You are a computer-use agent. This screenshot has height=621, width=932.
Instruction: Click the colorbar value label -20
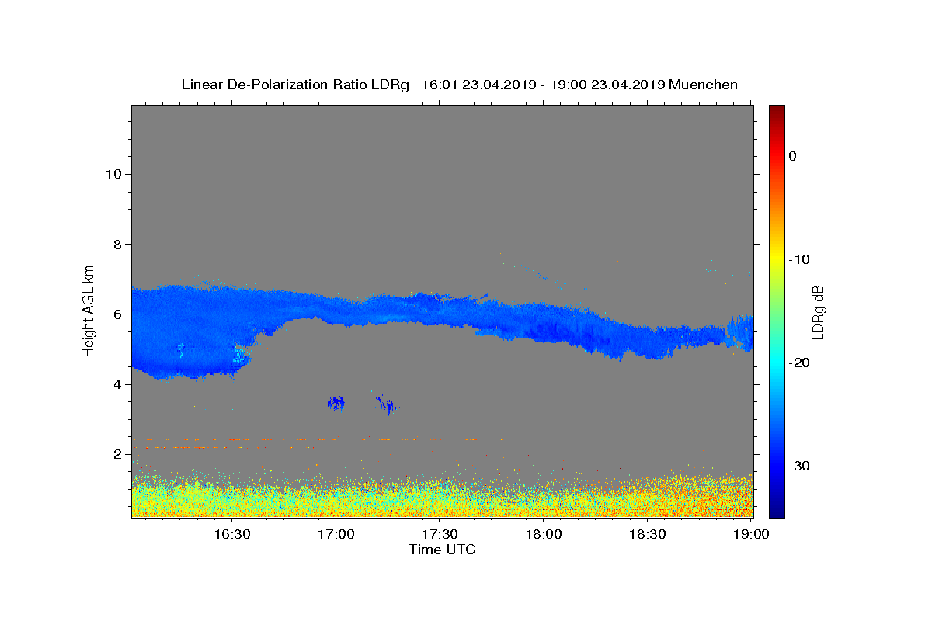[x=800, y=363]
